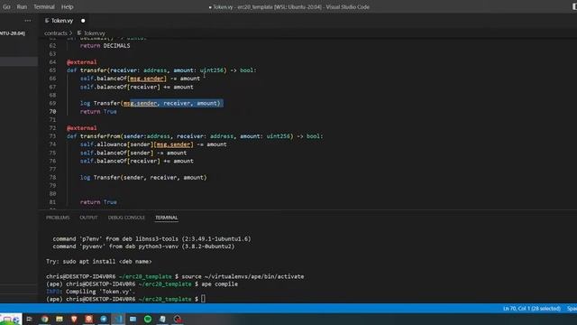Open the Go menu
Screen dimensions: 577x325
[x=6, y=6]
